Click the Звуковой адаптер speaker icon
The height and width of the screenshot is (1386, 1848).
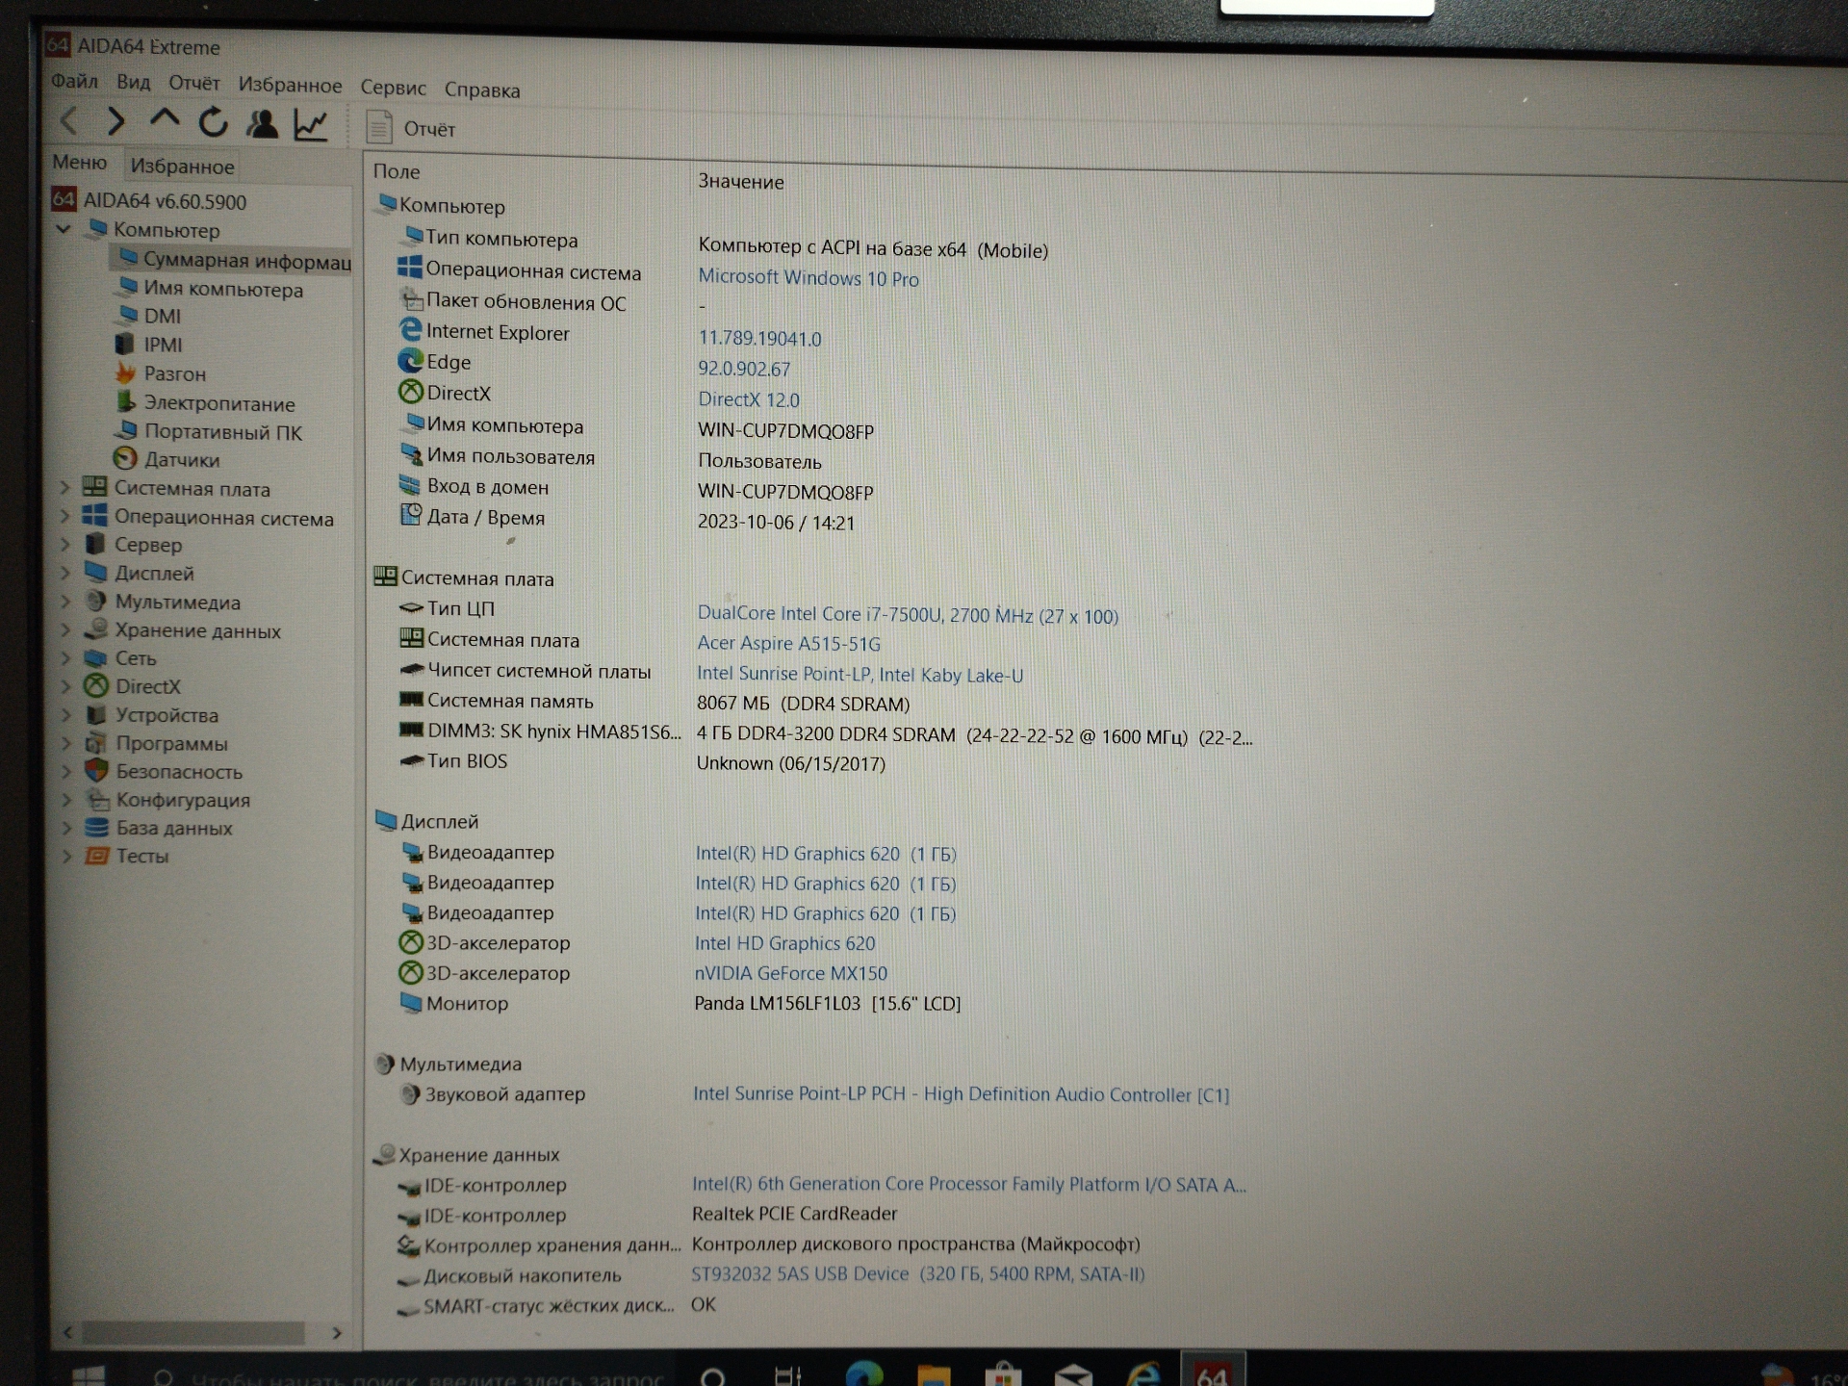pos(410,1093)
